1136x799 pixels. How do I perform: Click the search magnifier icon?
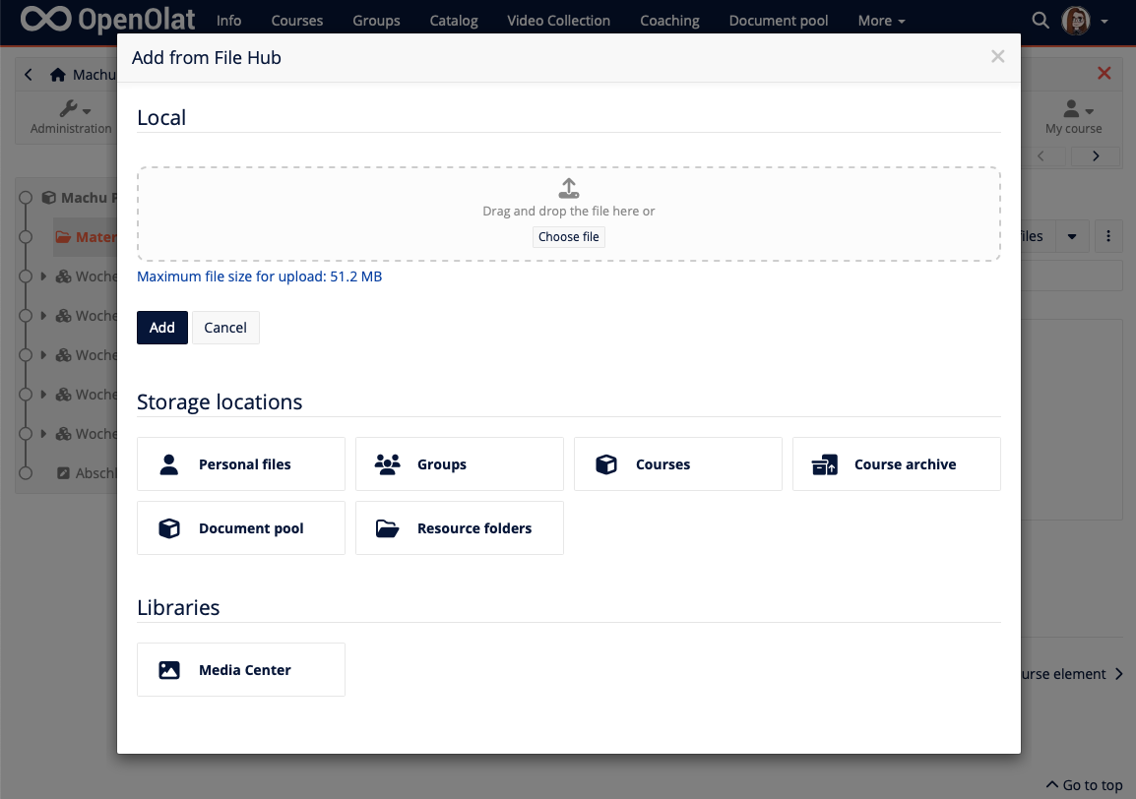1041,20
